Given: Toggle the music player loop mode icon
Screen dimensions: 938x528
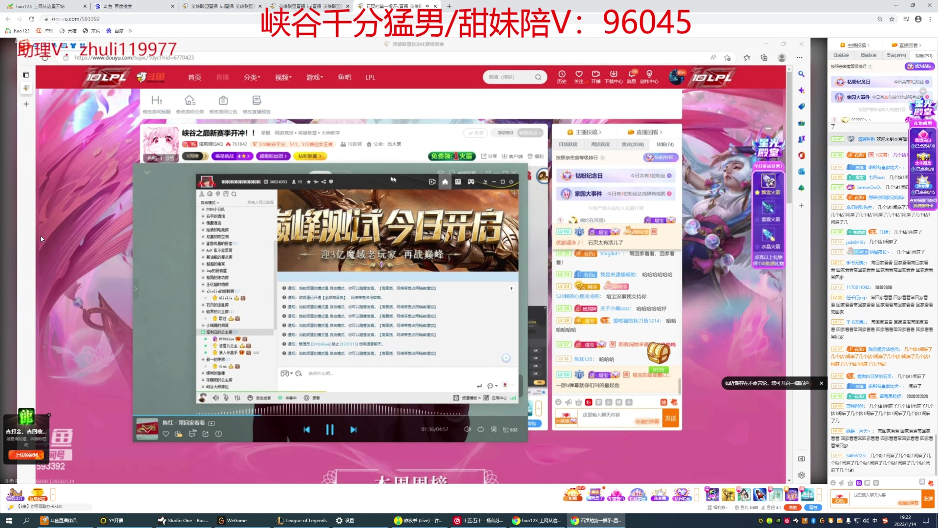Looking at the screenshot, I should click(480, 429).
